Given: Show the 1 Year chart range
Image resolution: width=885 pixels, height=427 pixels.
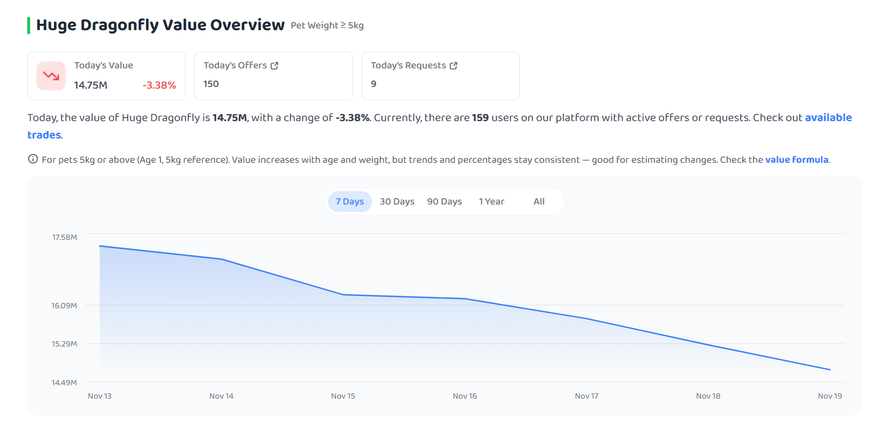Looking at the screenshot, I should coord(491,202).
